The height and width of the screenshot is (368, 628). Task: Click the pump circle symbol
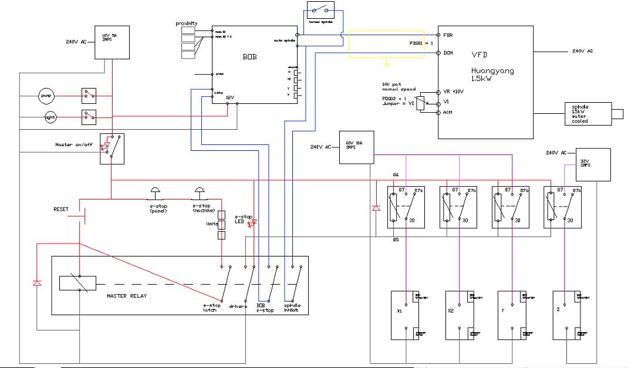point(46,94)
